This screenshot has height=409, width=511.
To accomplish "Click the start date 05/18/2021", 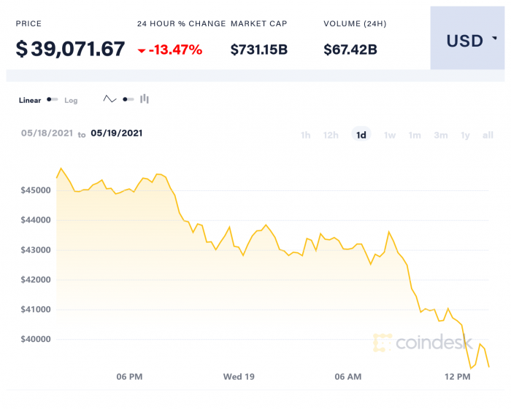I will tap(47, 133).
